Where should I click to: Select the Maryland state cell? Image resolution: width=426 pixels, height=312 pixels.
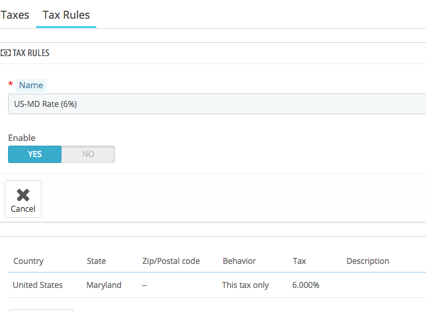point(104,285)
